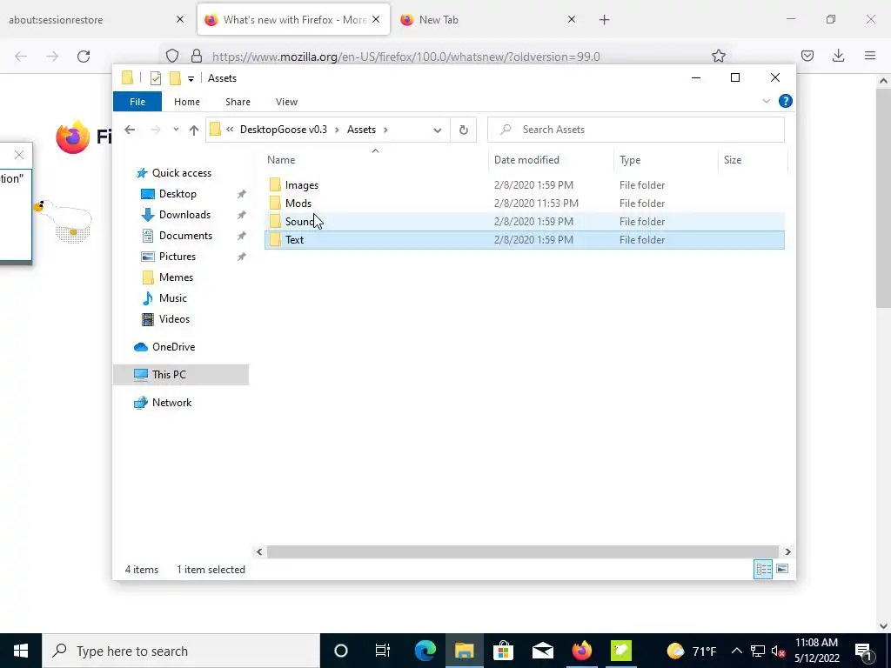Open Mail app from taskbar
This screenshot has height=668, width=891.
point(543,651)
